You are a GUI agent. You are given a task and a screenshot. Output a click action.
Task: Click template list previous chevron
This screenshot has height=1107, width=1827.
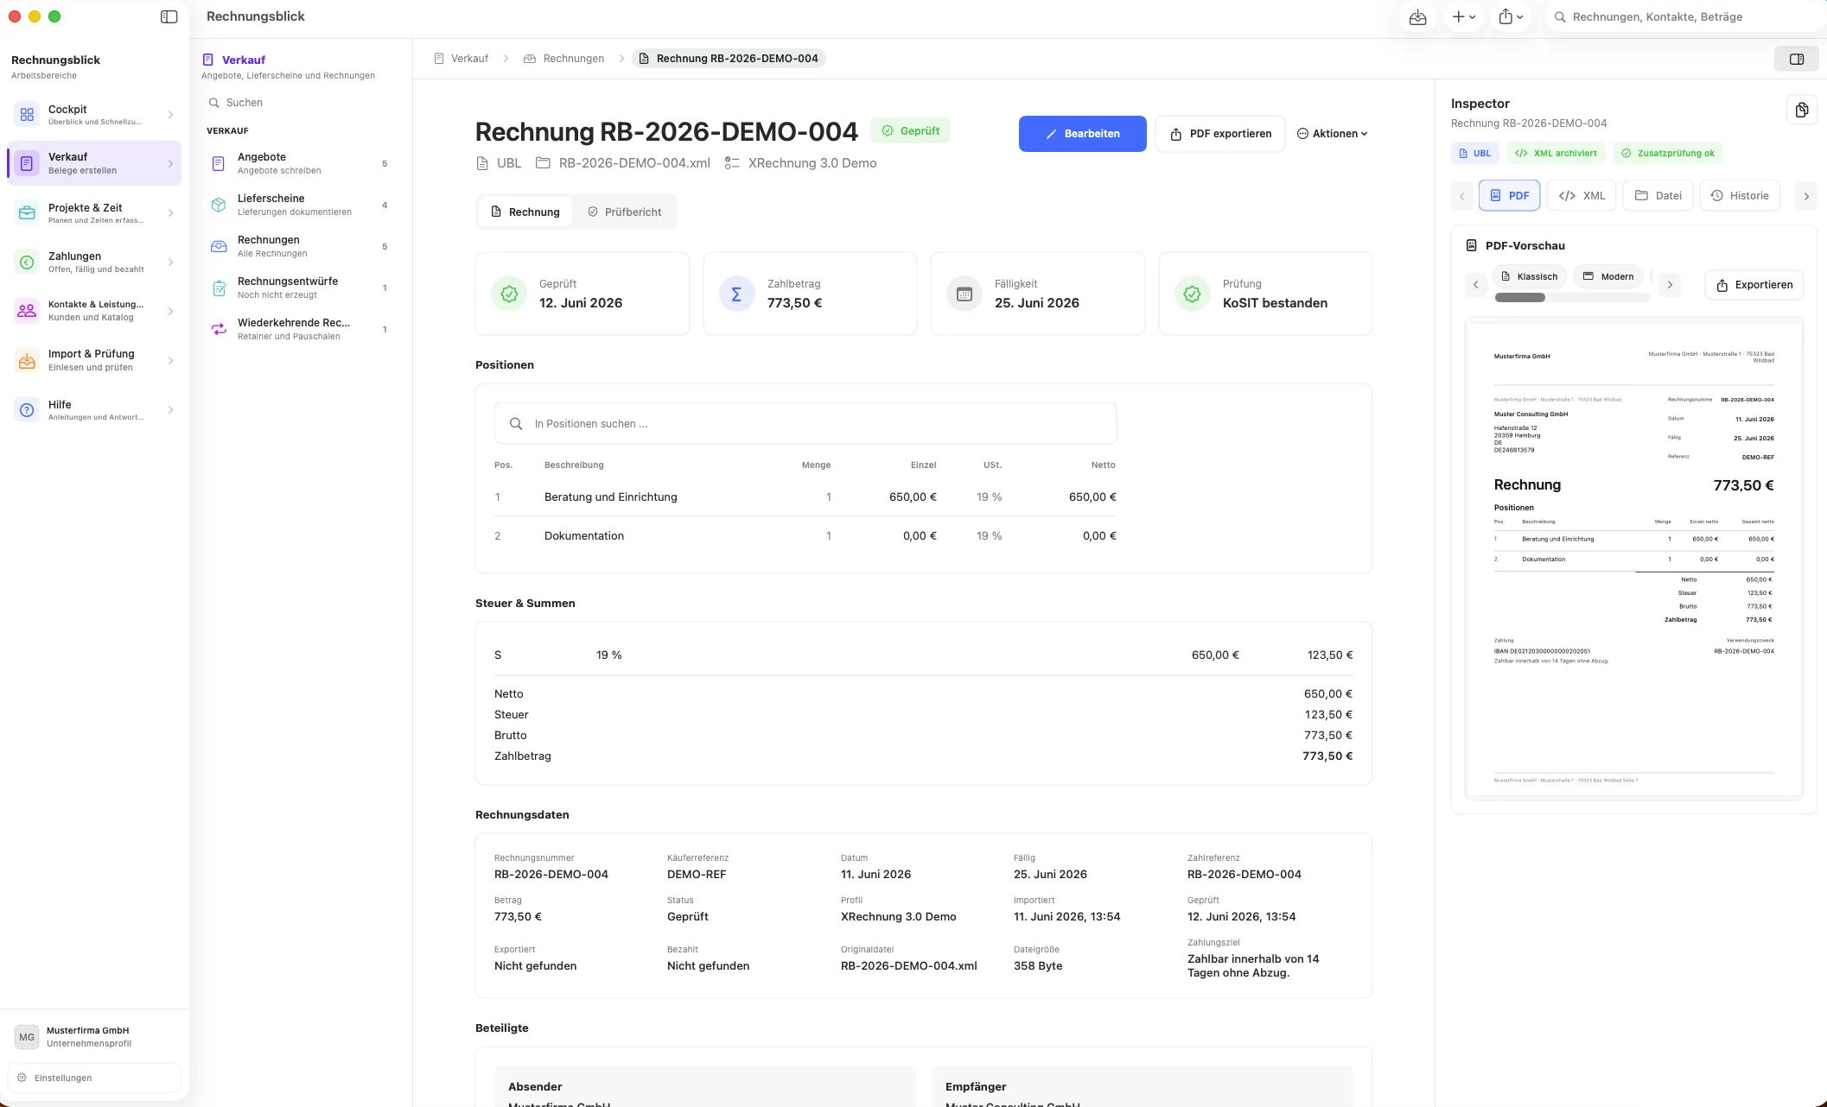(1475, 285)
